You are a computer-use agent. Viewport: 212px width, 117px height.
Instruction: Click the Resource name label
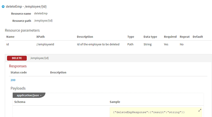tap(21, 13)
